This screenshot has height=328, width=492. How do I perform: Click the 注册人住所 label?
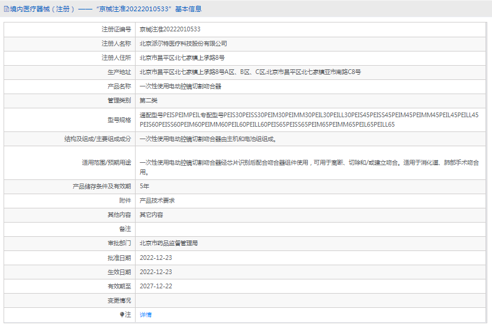tap(116, 58)
